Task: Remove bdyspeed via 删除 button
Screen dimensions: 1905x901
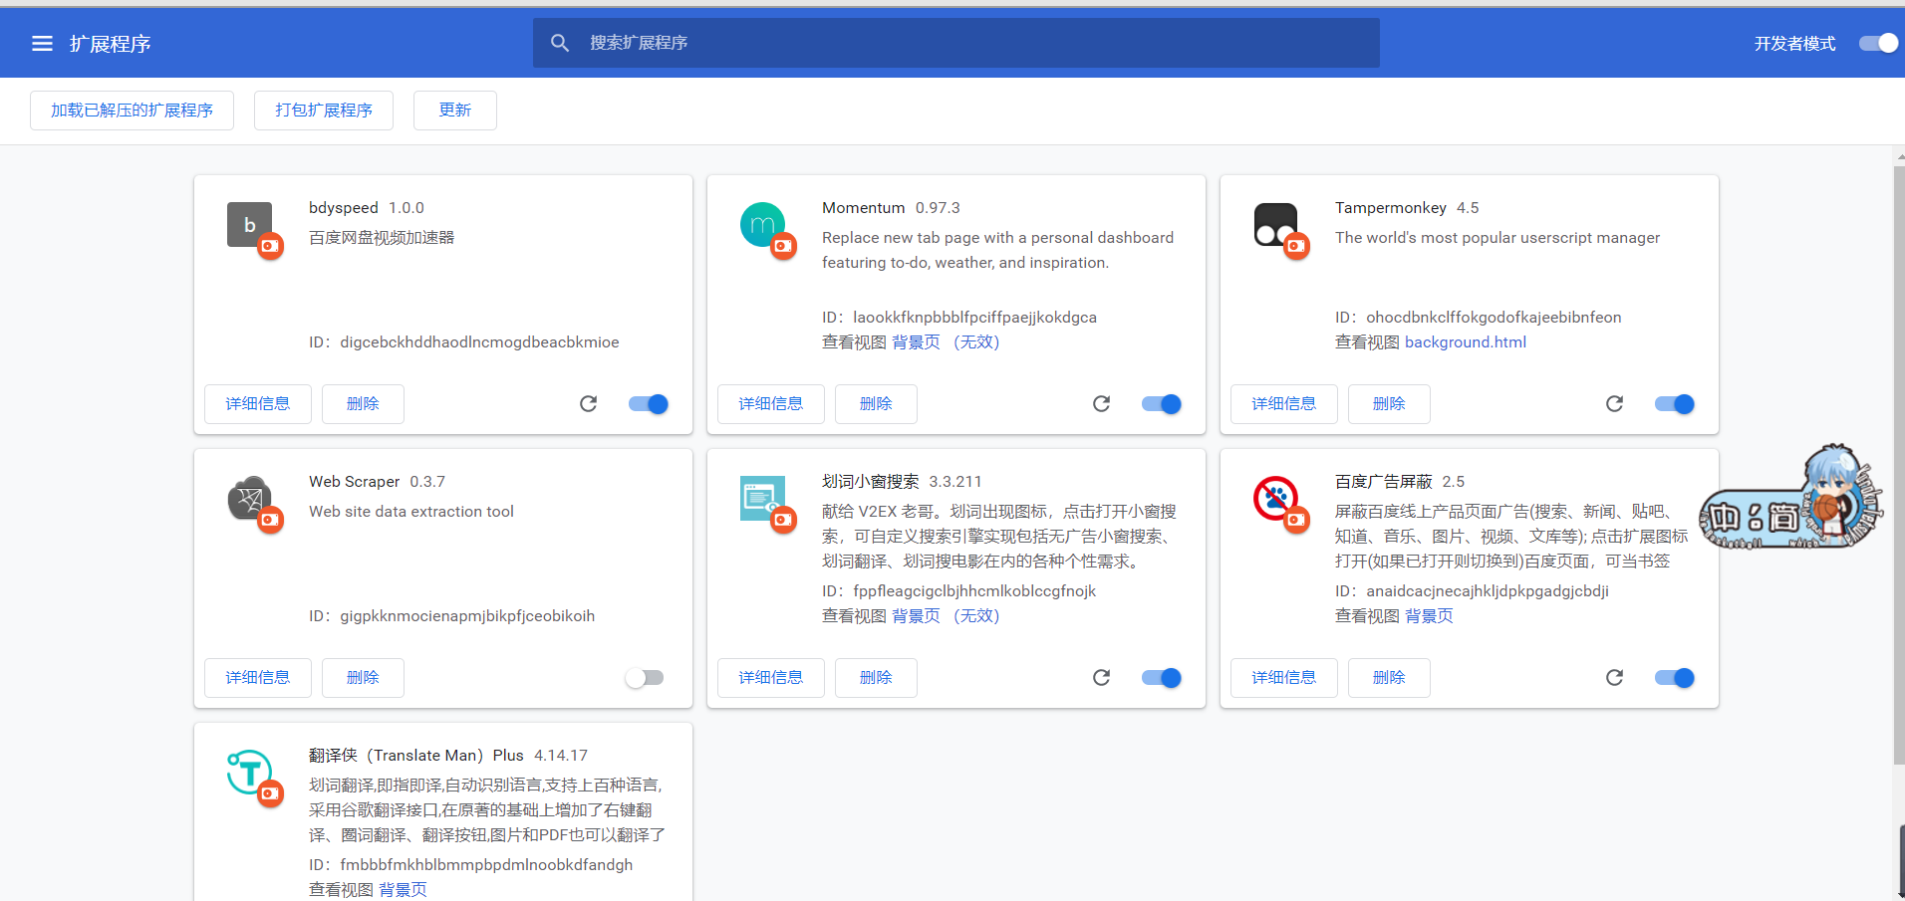Action: tap(363, 403)
